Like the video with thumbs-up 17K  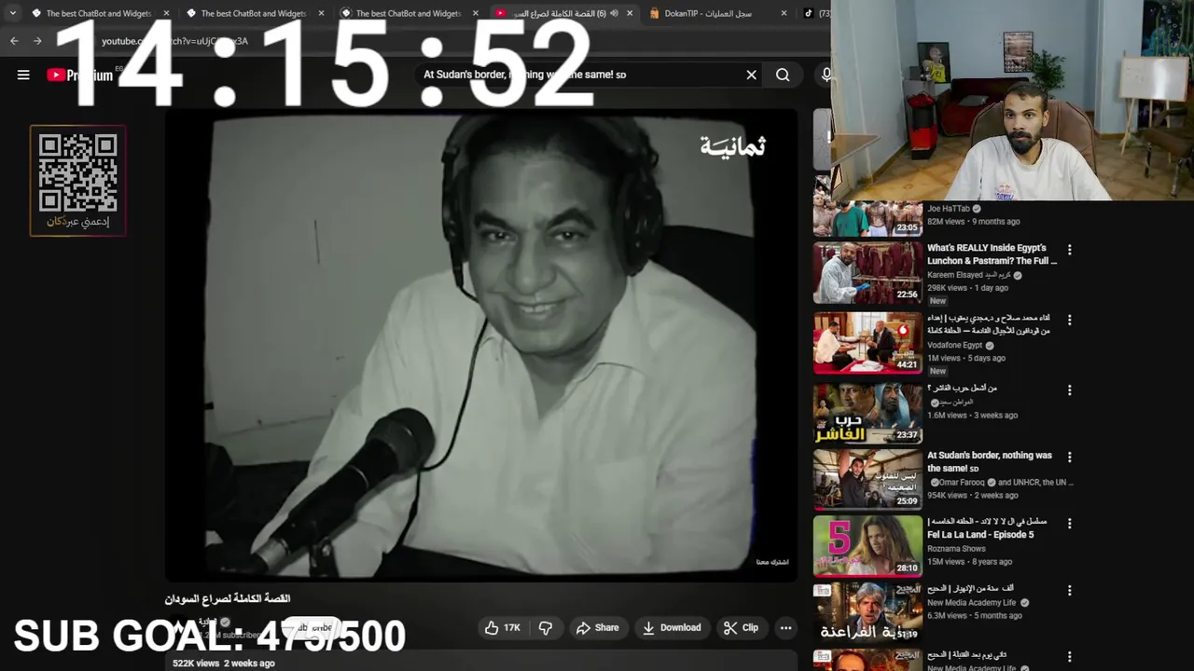click(503, 628)
